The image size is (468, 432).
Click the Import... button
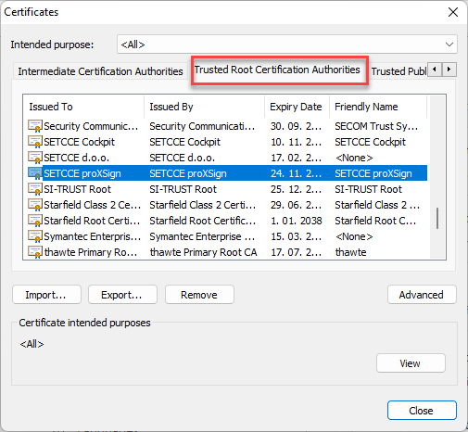click(46, 295)
